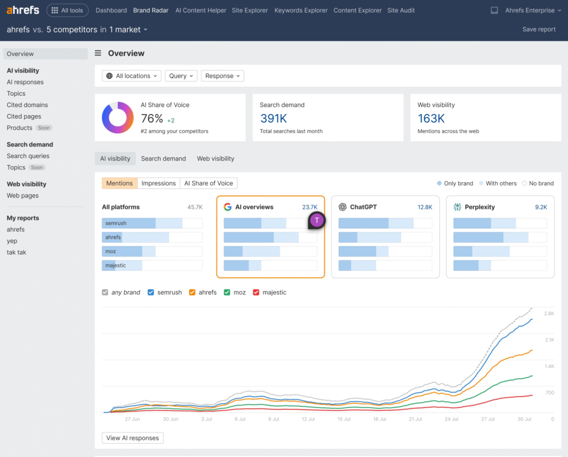Open Cited pages in sidebar
568x457 pixels.
(x=24, y=116)
